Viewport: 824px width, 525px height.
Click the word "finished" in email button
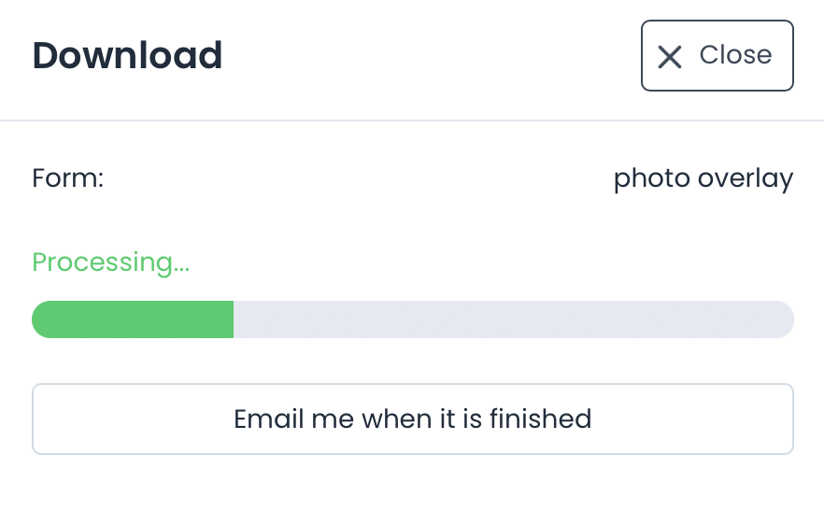pyautogui.click(x=540, y=419)
